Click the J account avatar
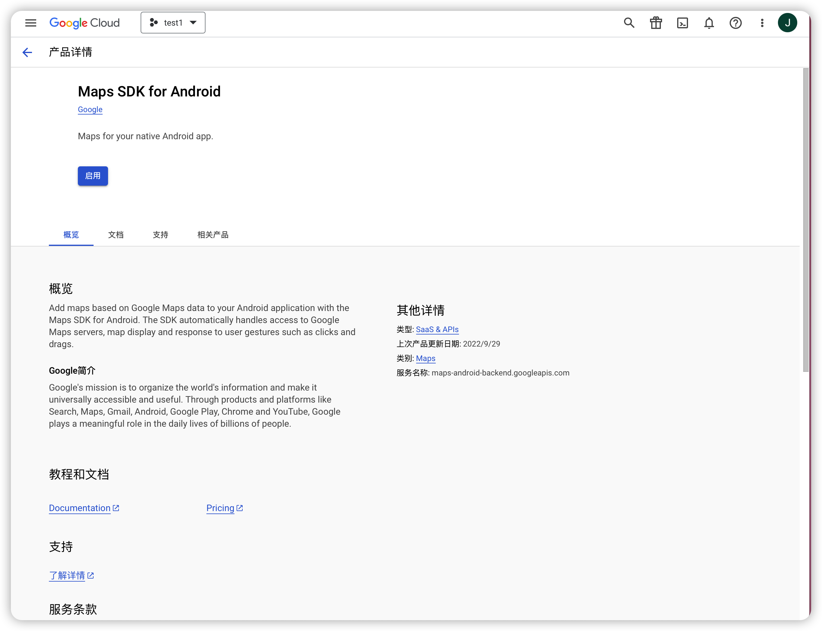822x631 pixels. (x=787, y=23)
